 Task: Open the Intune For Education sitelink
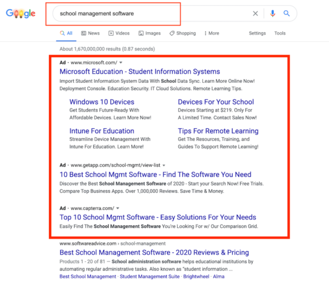pos(102,131)
